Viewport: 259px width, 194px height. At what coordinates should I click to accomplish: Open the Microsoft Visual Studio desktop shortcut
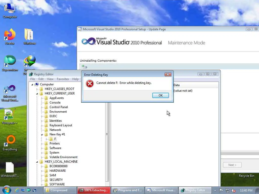coord(10,93)
